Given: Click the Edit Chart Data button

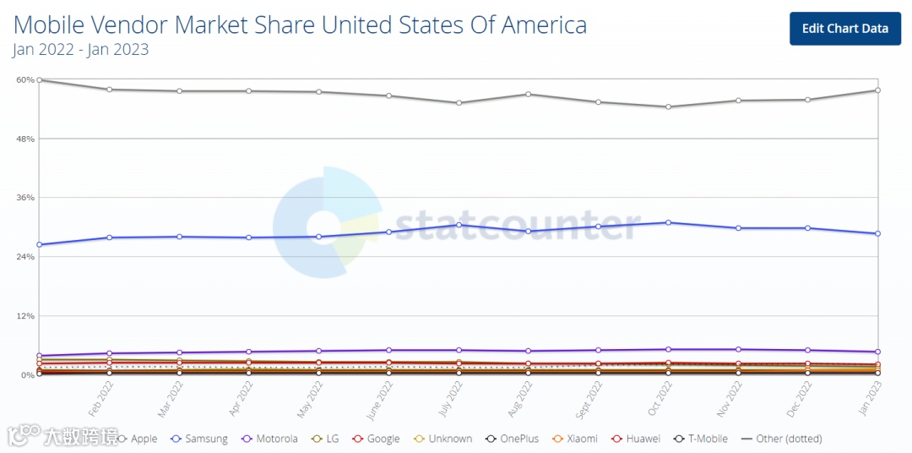Looking at the screenshot, I should click(845, 29).
